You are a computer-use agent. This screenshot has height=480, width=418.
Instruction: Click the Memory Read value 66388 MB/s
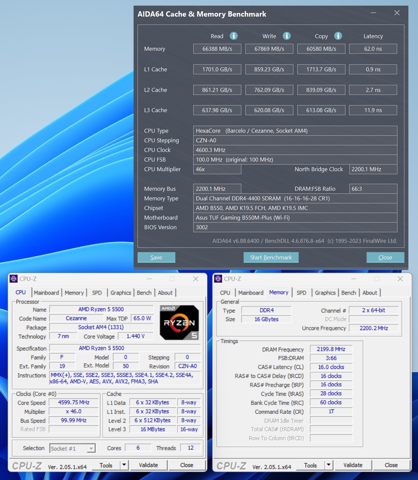click(x=217, y=49)
